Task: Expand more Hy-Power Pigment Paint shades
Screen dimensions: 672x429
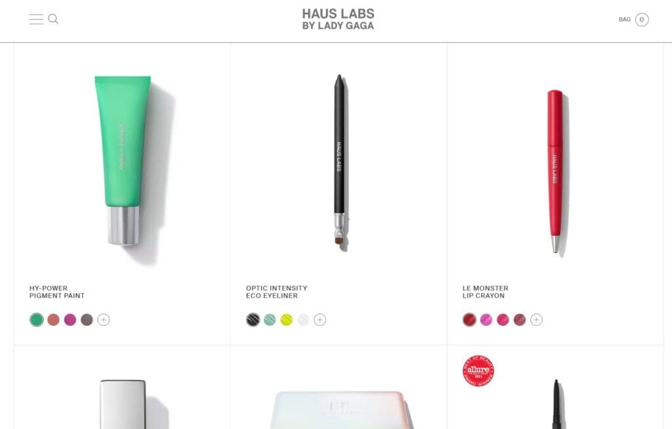Action: 103,319
